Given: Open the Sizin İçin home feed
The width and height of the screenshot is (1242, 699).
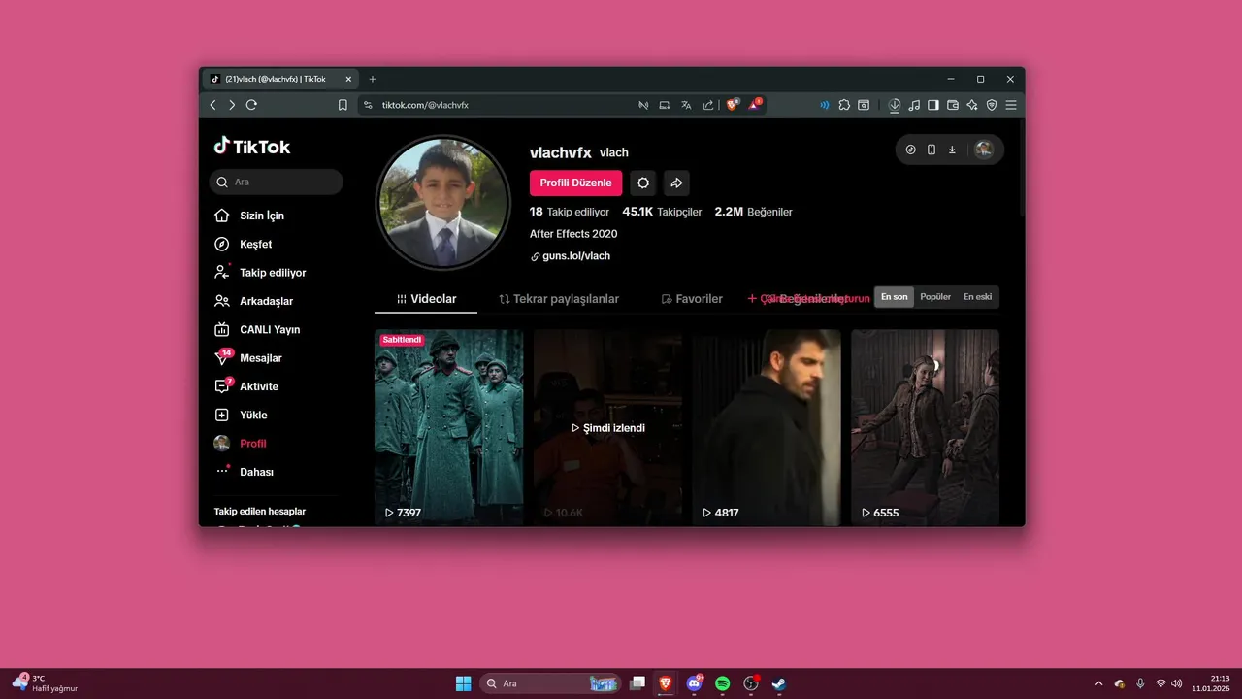Looking at the screenshot, I should pyautogui.click(x=250, y=216).
